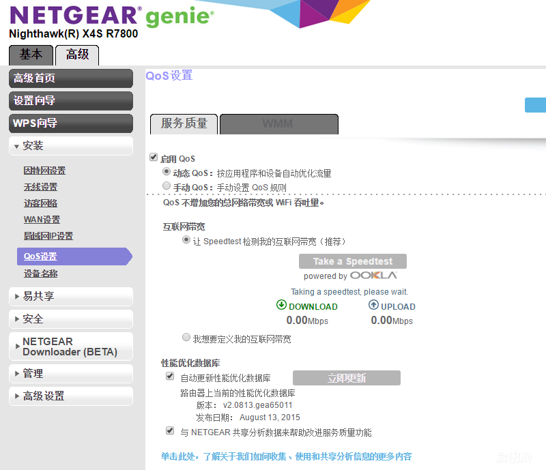This screenshot has height=470, width=546.
Task: Select 我想要定义我的互联网带宽 radio option
Action: pos(186,337)
